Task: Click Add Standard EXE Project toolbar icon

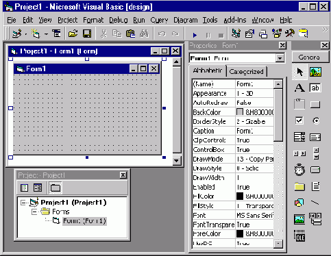Action: coord(17,34)
